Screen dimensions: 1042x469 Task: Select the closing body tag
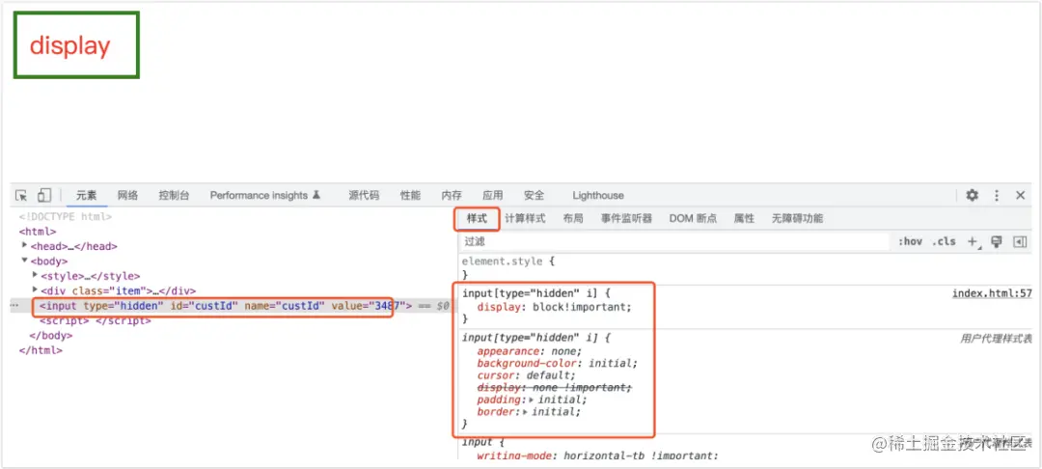tap(49, 336)
